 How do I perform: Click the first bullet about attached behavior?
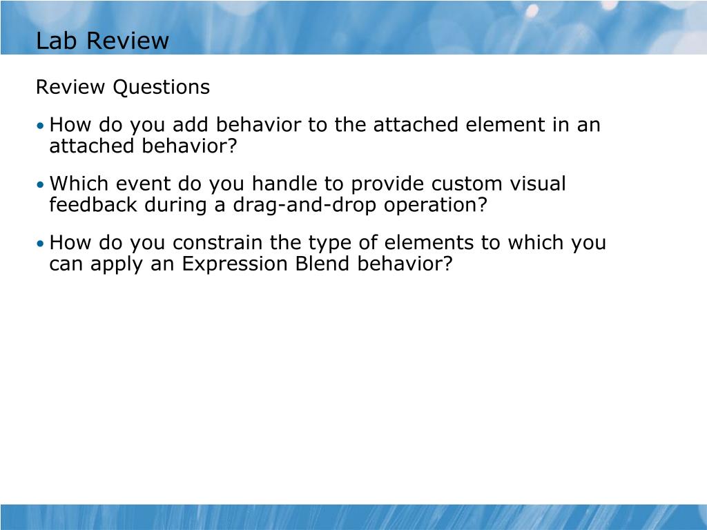[325, 135]
